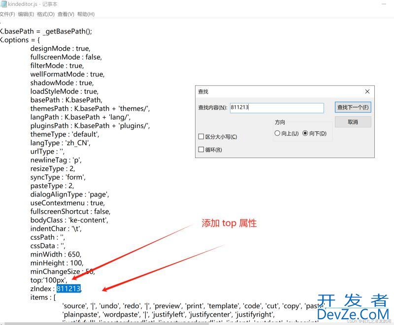This screenshot has width=394, height=325.
Task: Click the line basePath : K.basePath,
Action: (66, 100)
